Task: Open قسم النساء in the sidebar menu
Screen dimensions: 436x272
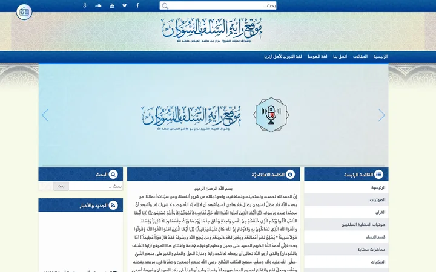Action: tap(346, 237)
